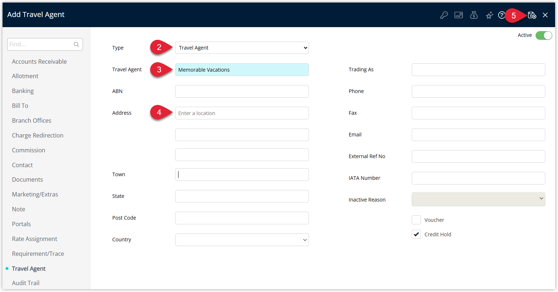Select Travel Agent in sidebar

tap(29, 268)
